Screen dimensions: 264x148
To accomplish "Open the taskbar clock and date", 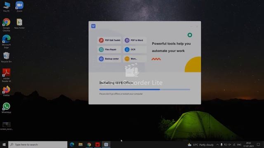I will pyautogui.click(x=248, y=144).
